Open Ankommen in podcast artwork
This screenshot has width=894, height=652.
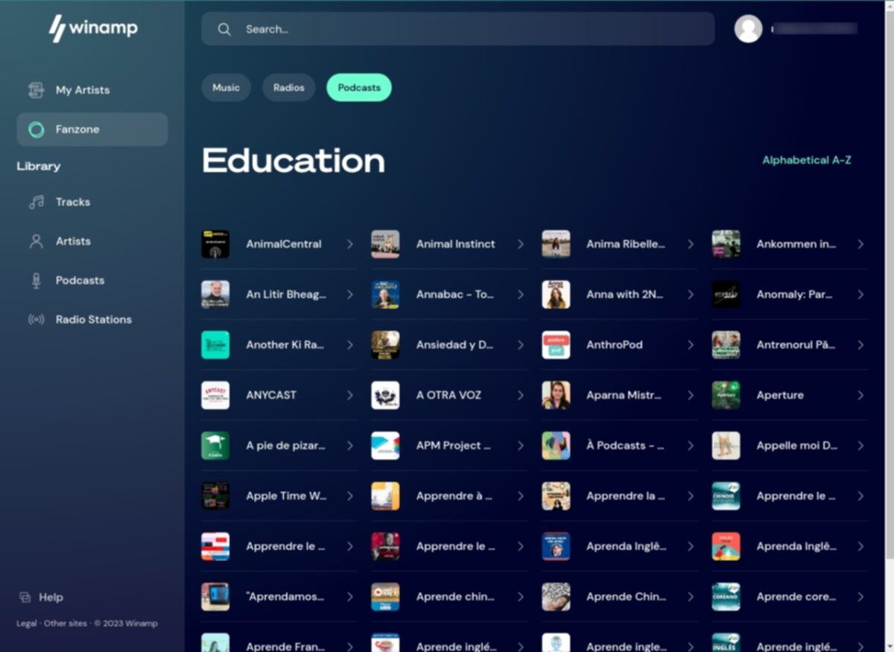pyautogui.click(x=726, y=244)
